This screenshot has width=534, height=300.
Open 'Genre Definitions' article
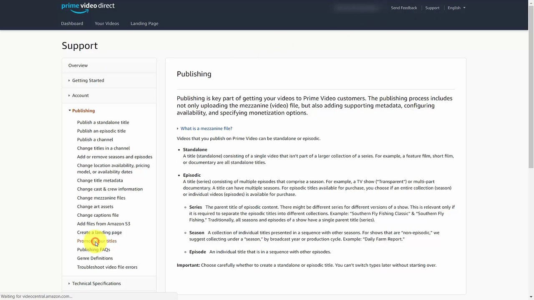[x=95, y=258]
